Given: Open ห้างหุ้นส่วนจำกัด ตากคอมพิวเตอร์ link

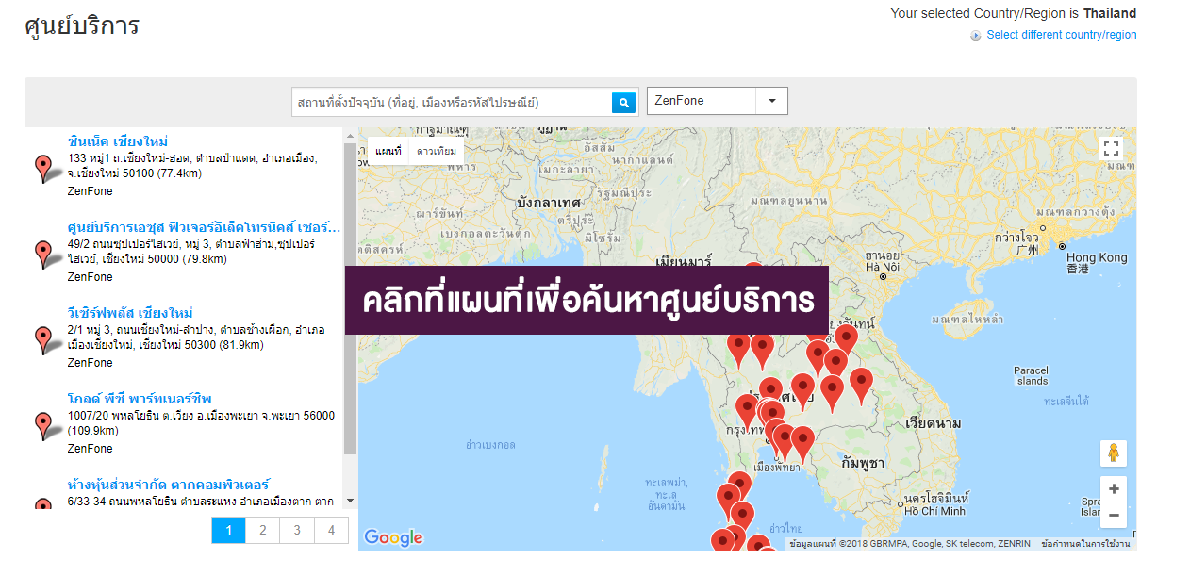Looking at the screenshot, I should click(x=169, y=485).
